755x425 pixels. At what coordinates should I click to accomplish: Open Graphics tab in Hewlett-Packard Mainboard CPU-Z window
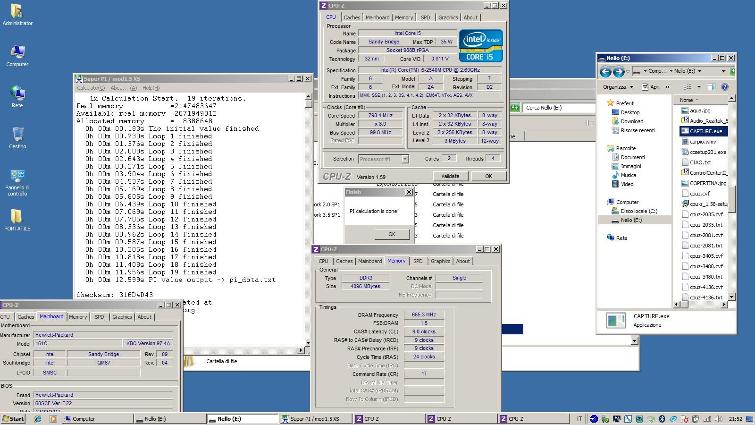[x=122, y=317]
